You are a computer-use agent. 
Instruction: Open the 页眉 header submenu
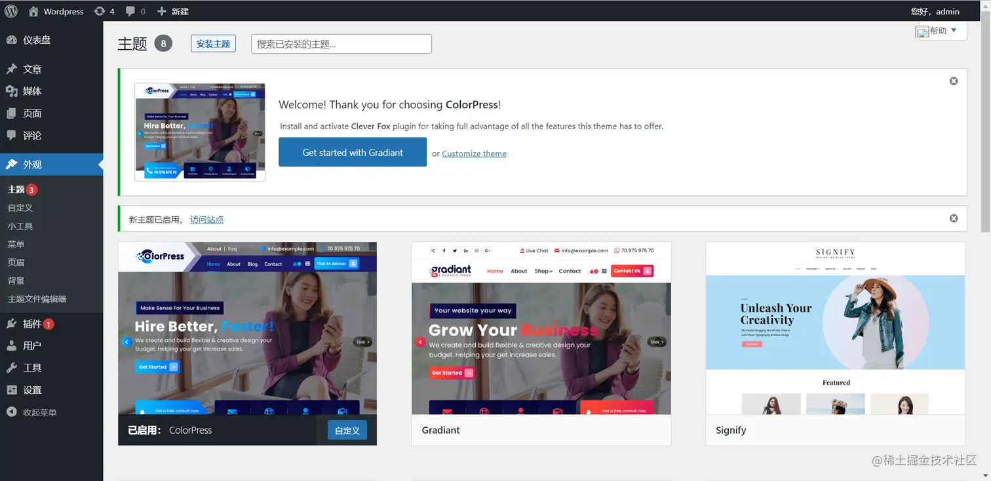pos(16,262)
